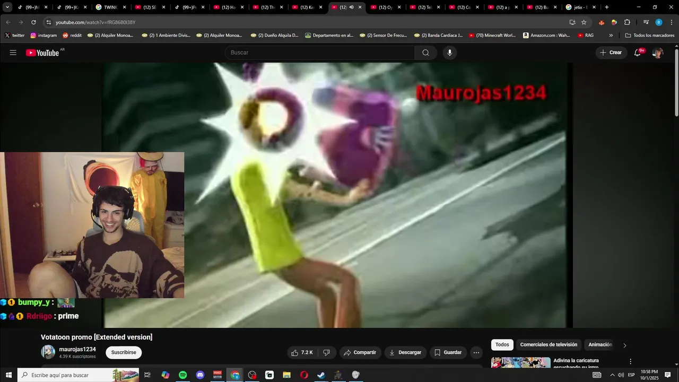The image size is (679, 382).
Task: Click the maurojas1234 channel avatar
Action: coord(48,352)
